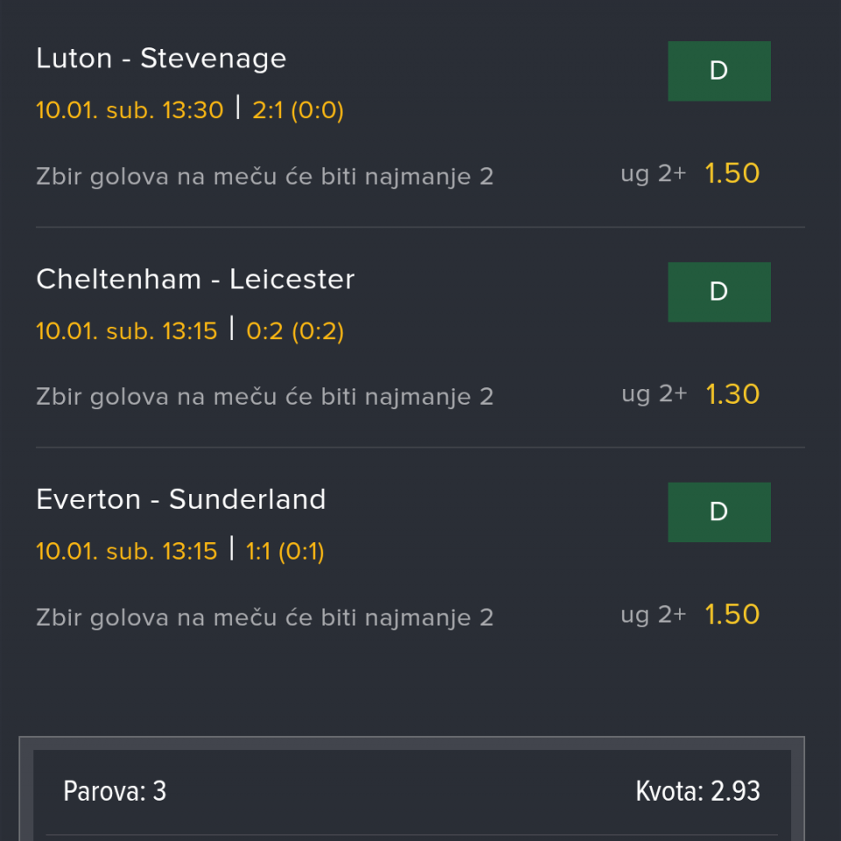This screenshot has width=841, height=841.
Task: Click the Kvota: 2.93 total odds
Action: tap(697, 792)
